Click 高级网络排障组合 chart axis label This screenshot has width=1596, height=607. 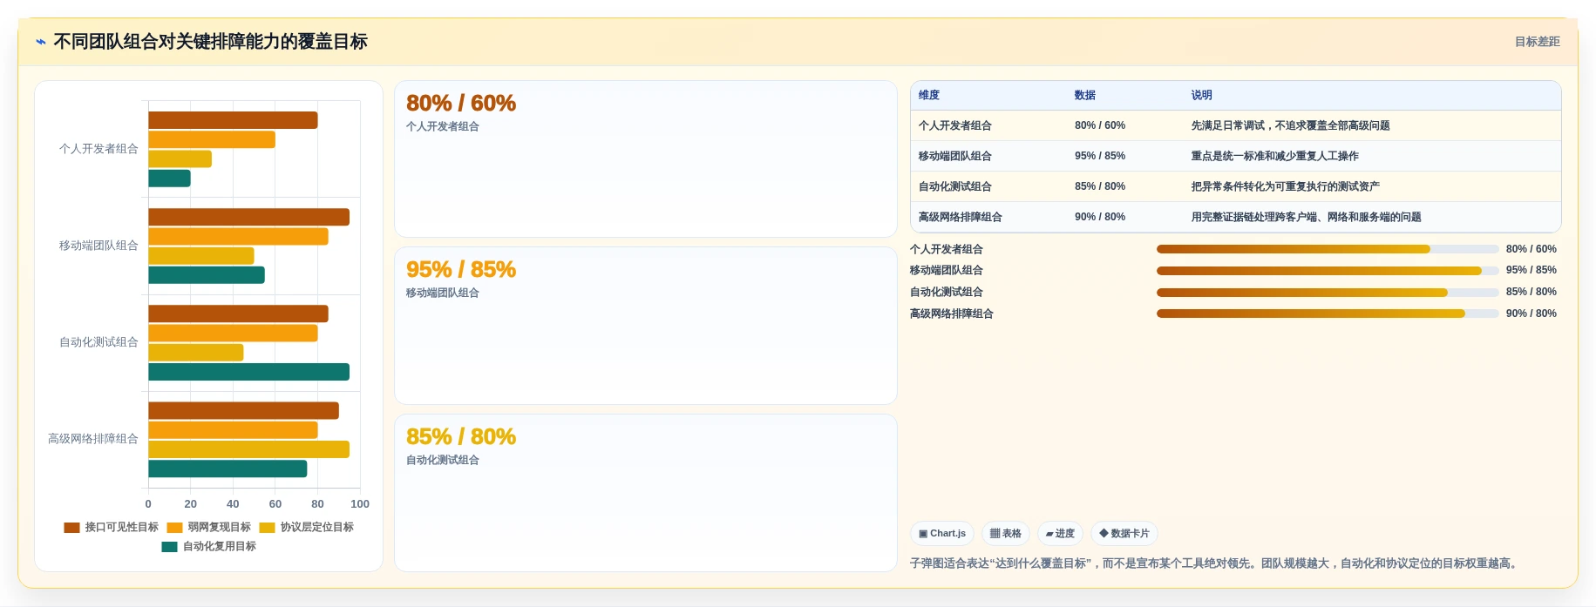click(93, 439)
